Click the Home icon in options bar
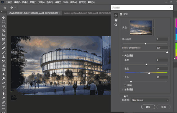The height and width of the screenshot is (113, 177). pos(5,8)
